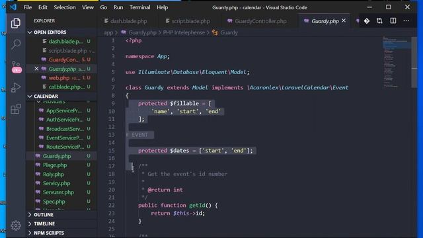
Task: Open the Run menu
Action: coord(118,7)
